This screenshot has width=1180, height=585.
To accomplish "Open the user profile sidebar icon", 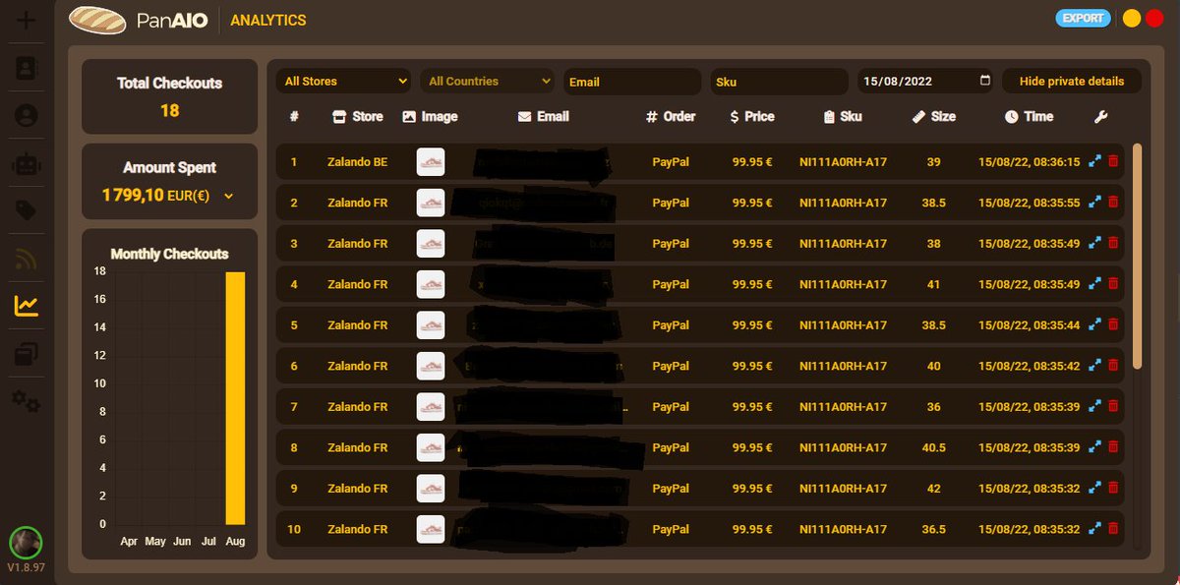I will coord(27,116).
